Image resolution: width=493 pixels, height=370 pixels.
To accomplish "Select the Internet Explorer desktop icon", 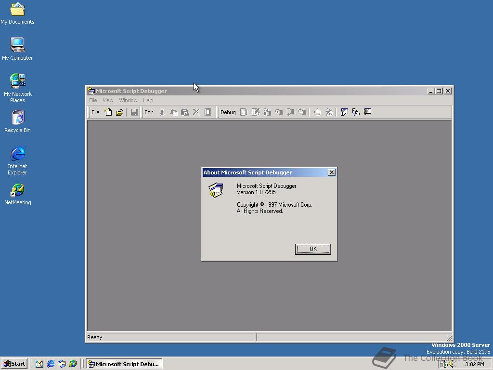I will [x=17, y=160].
